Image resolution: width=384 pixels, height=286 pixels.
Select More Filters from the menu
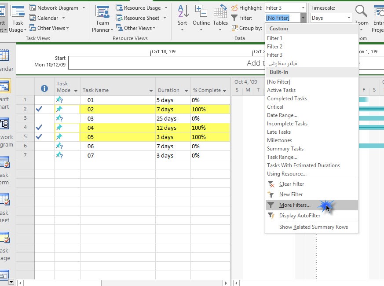[x=295, y=205]
